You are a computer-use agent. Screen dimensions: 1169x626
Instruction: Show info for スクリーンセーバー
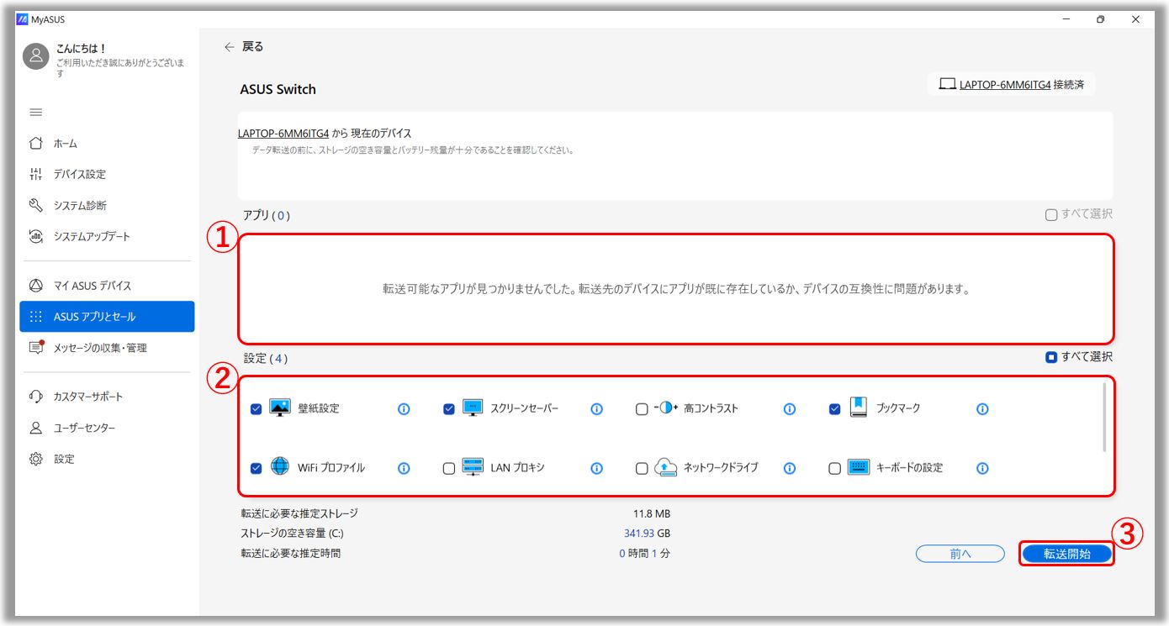pos(596,409)
